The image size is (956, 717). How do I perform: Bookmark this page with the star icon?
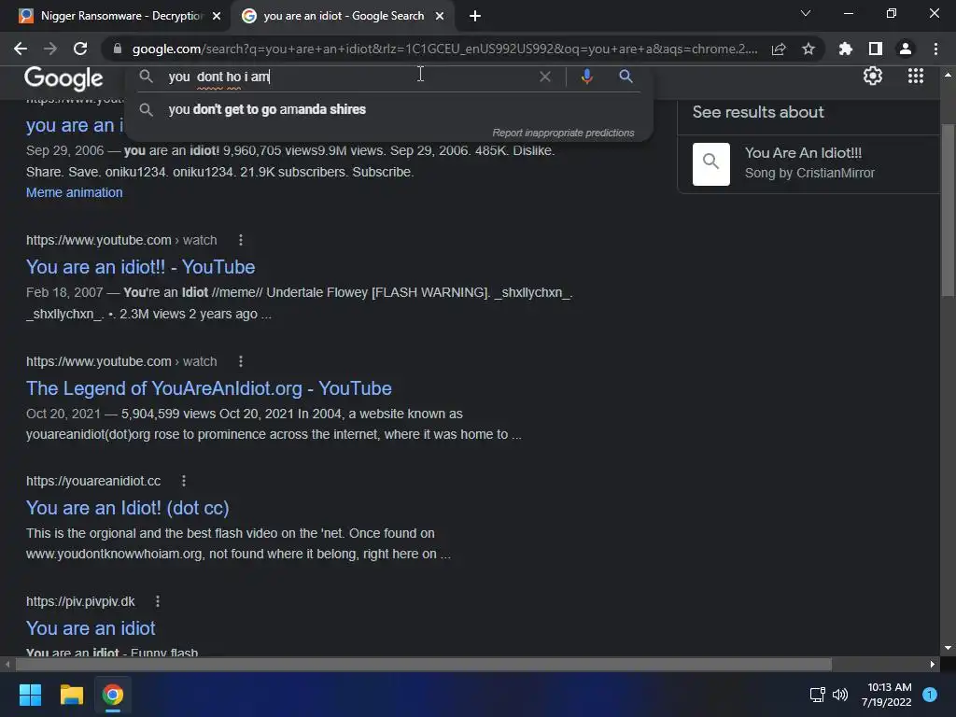[808, 49]
